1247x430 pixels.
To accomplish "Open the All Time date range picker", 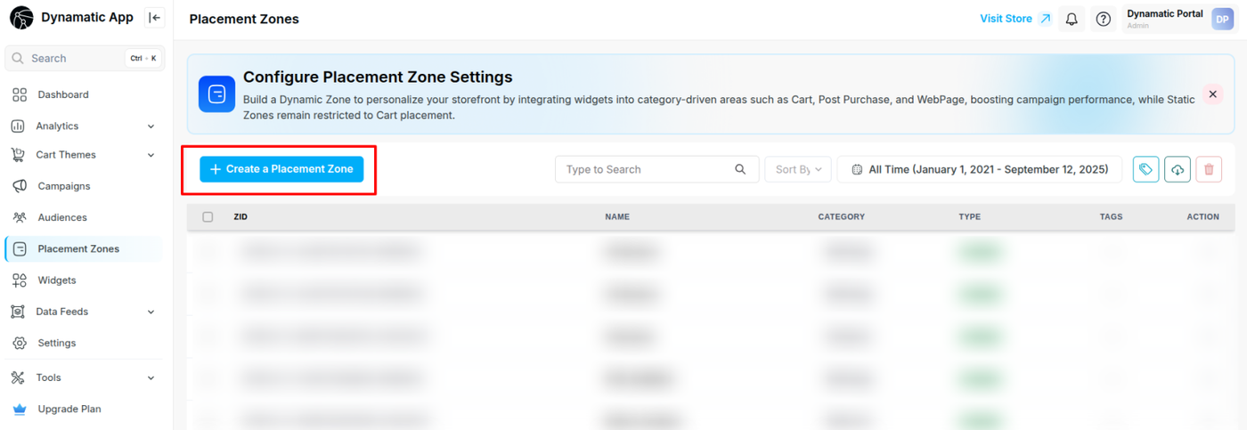I will [979, 169].
